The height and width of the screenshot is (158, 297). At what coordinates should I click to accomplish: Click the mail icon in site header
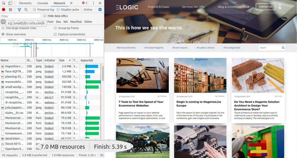pyautogui.click(x=280, y=5)
